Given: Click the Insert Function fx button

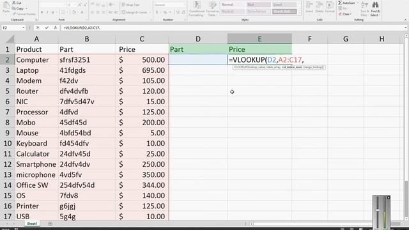Looking at the screenshot, I should pos(56,27).
